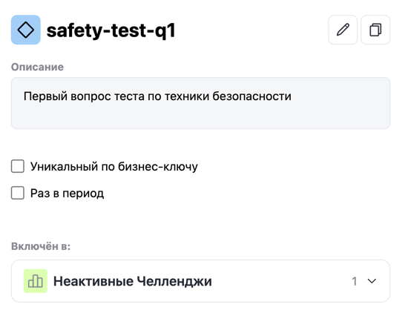408x336 pixels.
Task: Click the Включён в: section label
Action: click(x=41, y=246)
